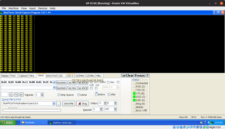Image resolution: width=225 pixels, height=129 pixels.
Task: Open the Capture tab
Action: click(x=23, y=76)
